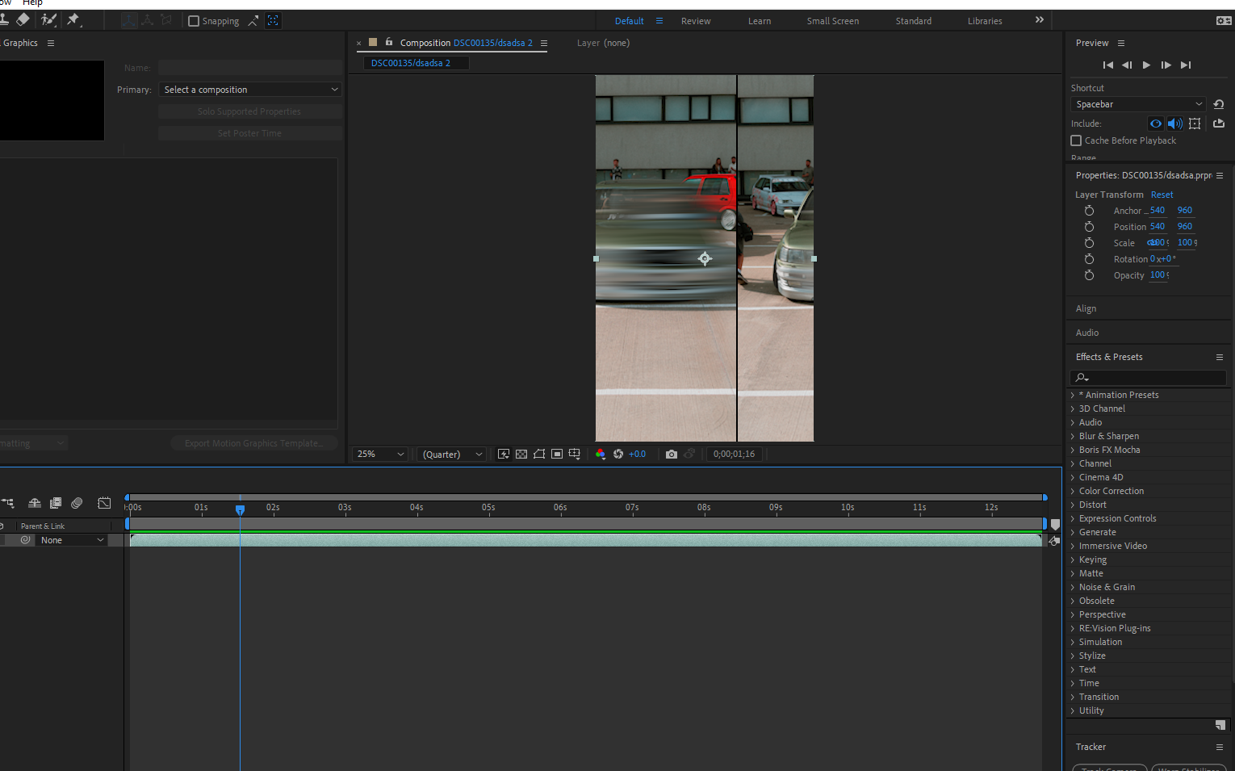Screen dimensions: 1235x771
Task: Select the Clone Stamp tool
Action: coord(5,20)
